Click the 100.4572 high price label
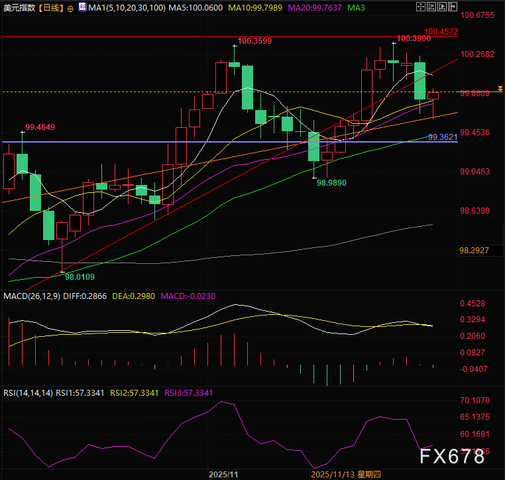The height and width of the screenshot is (480, 505). click(x=441, y=31)
